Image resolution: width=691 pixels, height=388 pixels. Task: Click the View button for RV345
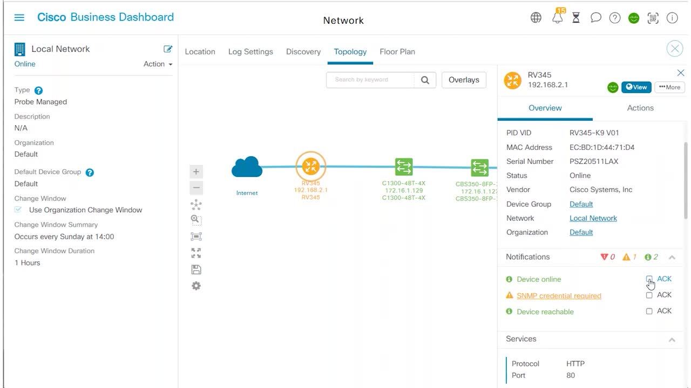[x=636, y=87]
